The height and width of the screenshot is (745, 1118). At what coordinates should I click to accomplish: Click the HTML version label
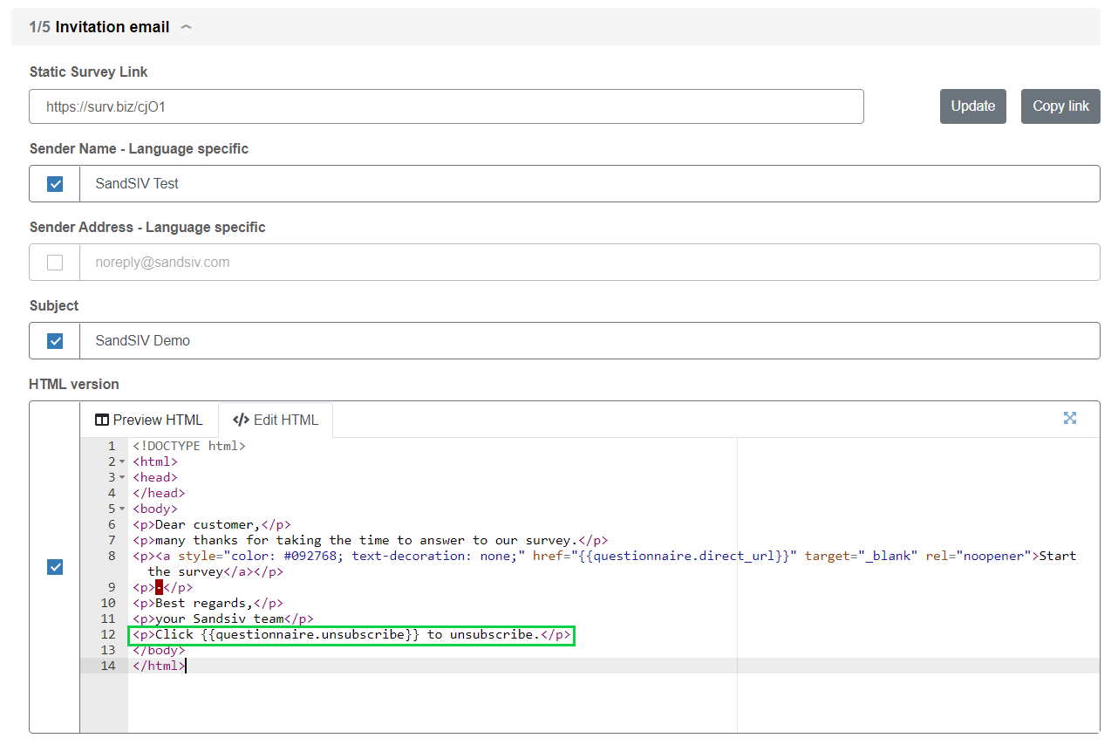(x=74, y=384)
